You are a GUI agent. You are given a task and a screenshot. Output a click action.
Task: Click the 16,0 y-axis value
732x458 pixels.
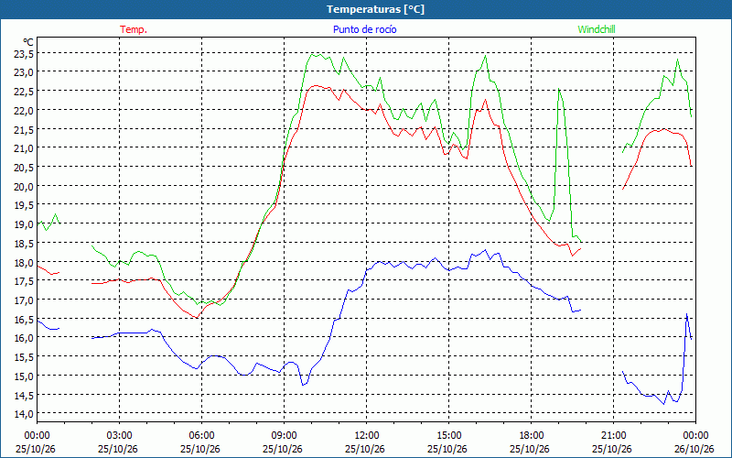pos(24,338)
